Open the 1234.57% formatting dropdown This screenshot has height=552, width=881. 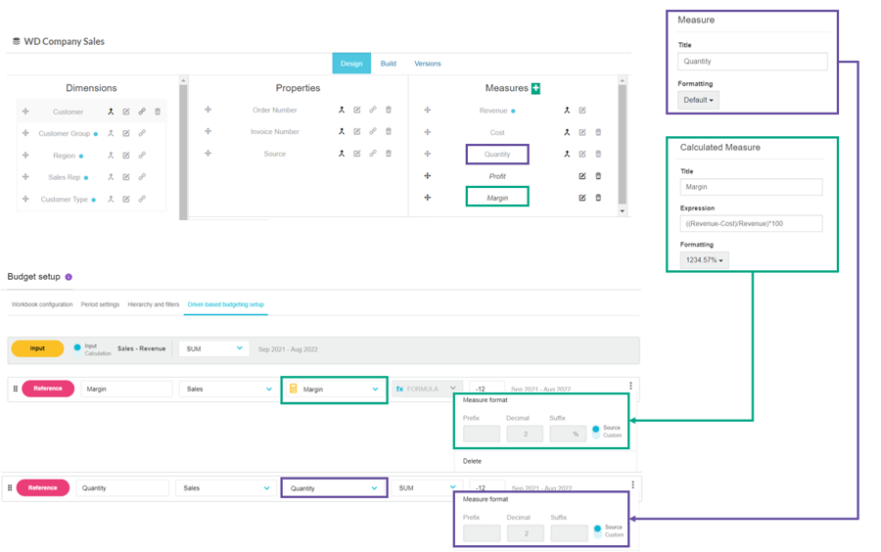[704, 260]
